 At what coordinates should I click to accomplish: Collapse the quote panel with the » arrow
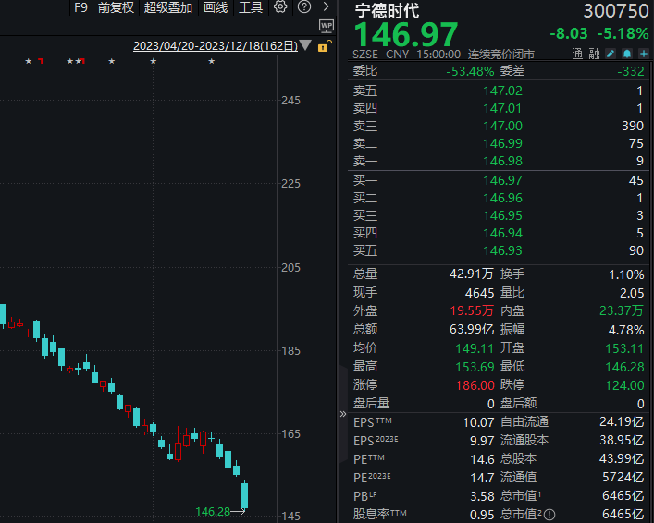coord(343,414)
